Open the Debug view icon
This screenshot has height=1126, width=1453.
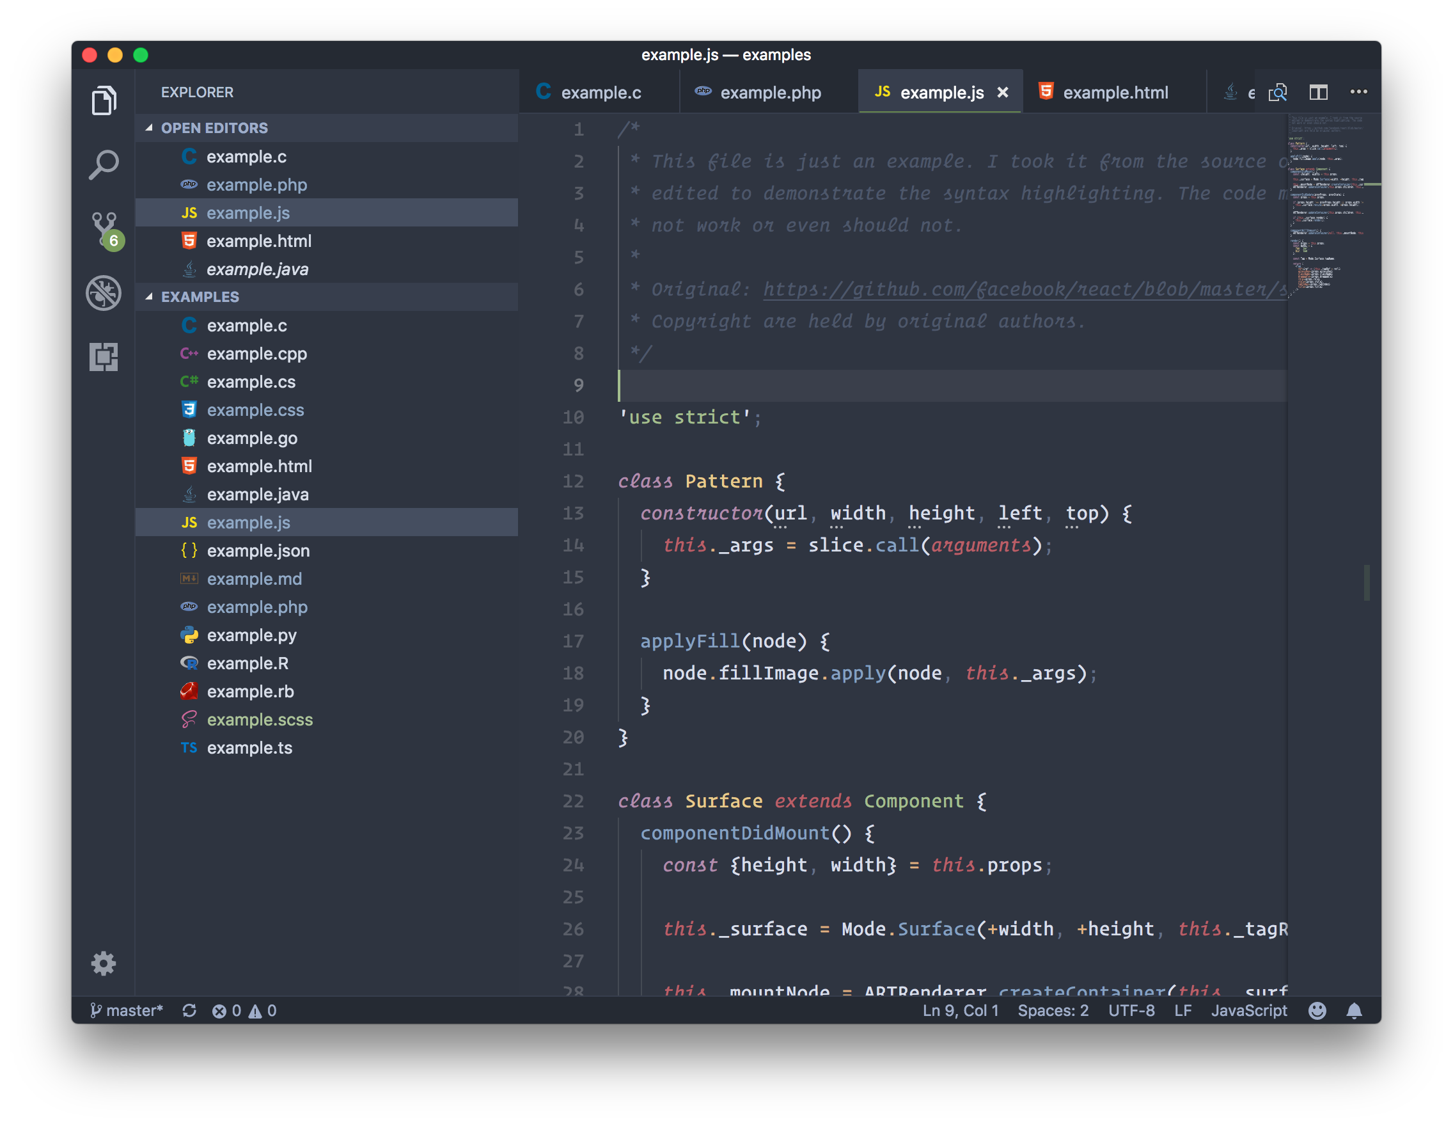coord(104,293)
